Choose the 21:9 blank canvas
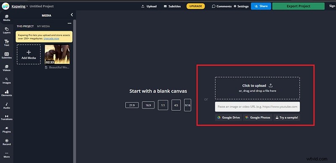Image resolution: width=336 pixels, height=163 pixels. tap(132, 105)
